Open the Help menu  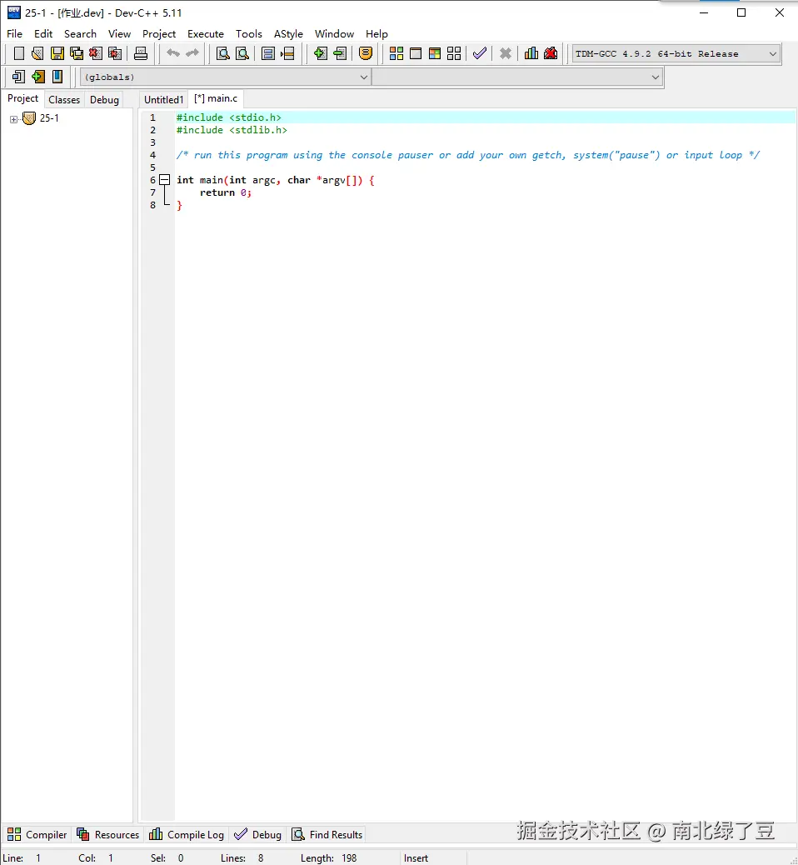[377, 33]
